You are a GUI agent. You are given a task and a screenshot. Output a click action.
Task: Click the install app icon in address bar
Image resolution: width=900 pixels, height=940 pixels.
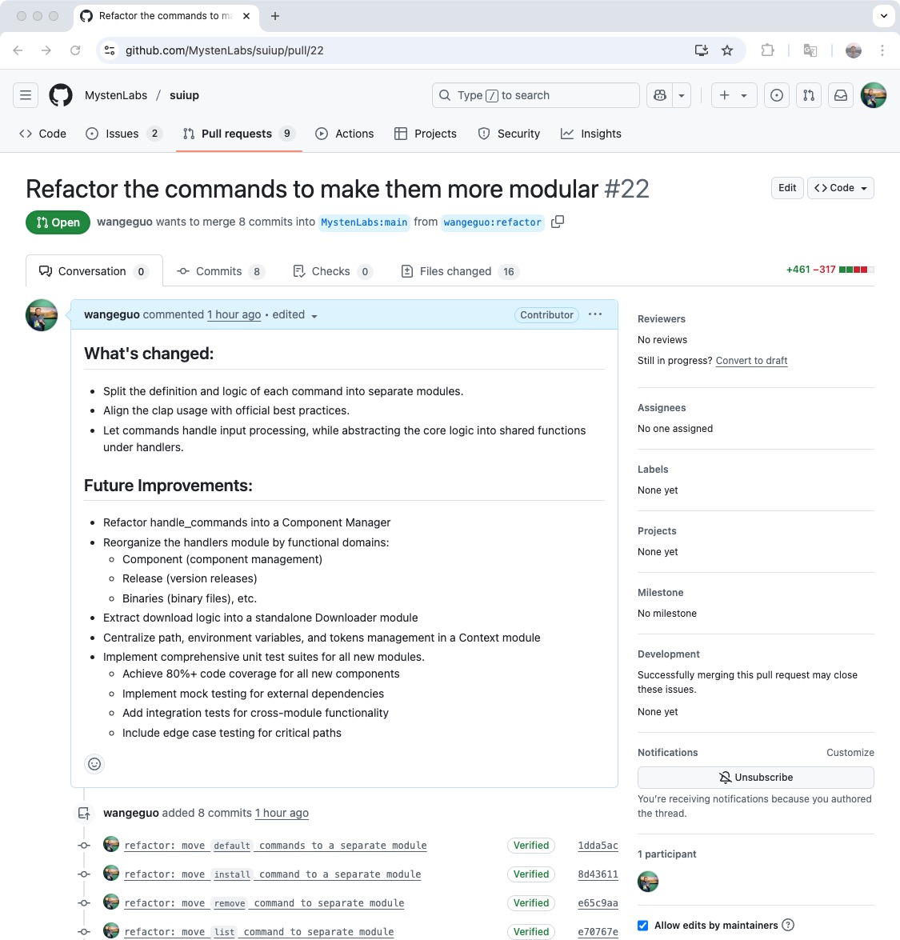701,50
